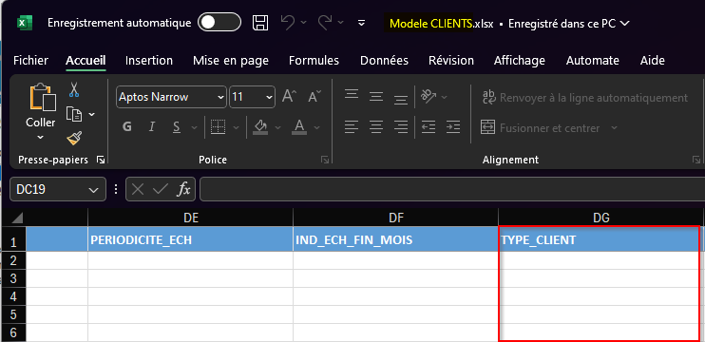Open the Mise en page tab
Viewport: 705px width, 342px height.
tap(231, 60)
